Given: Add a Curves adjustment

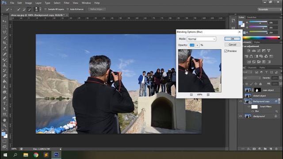Looking at the screenshot, I should tap(259, 51).
